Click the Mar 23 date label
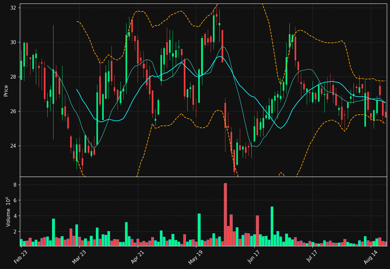Image resolution: width=390 pixels, height=269 pixels. pyautogui.click(x=79, y=257)
